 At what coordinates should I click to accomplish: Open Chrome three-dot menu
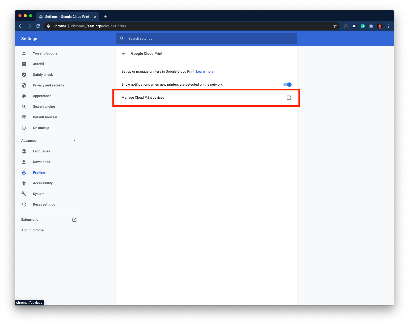pos(388,26)
